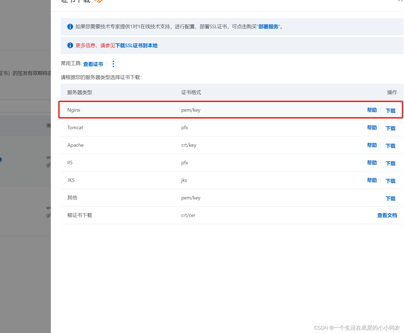Click the 常用工具 label
The height and width of the screenshot is (333, 404).
click(71, 63)
